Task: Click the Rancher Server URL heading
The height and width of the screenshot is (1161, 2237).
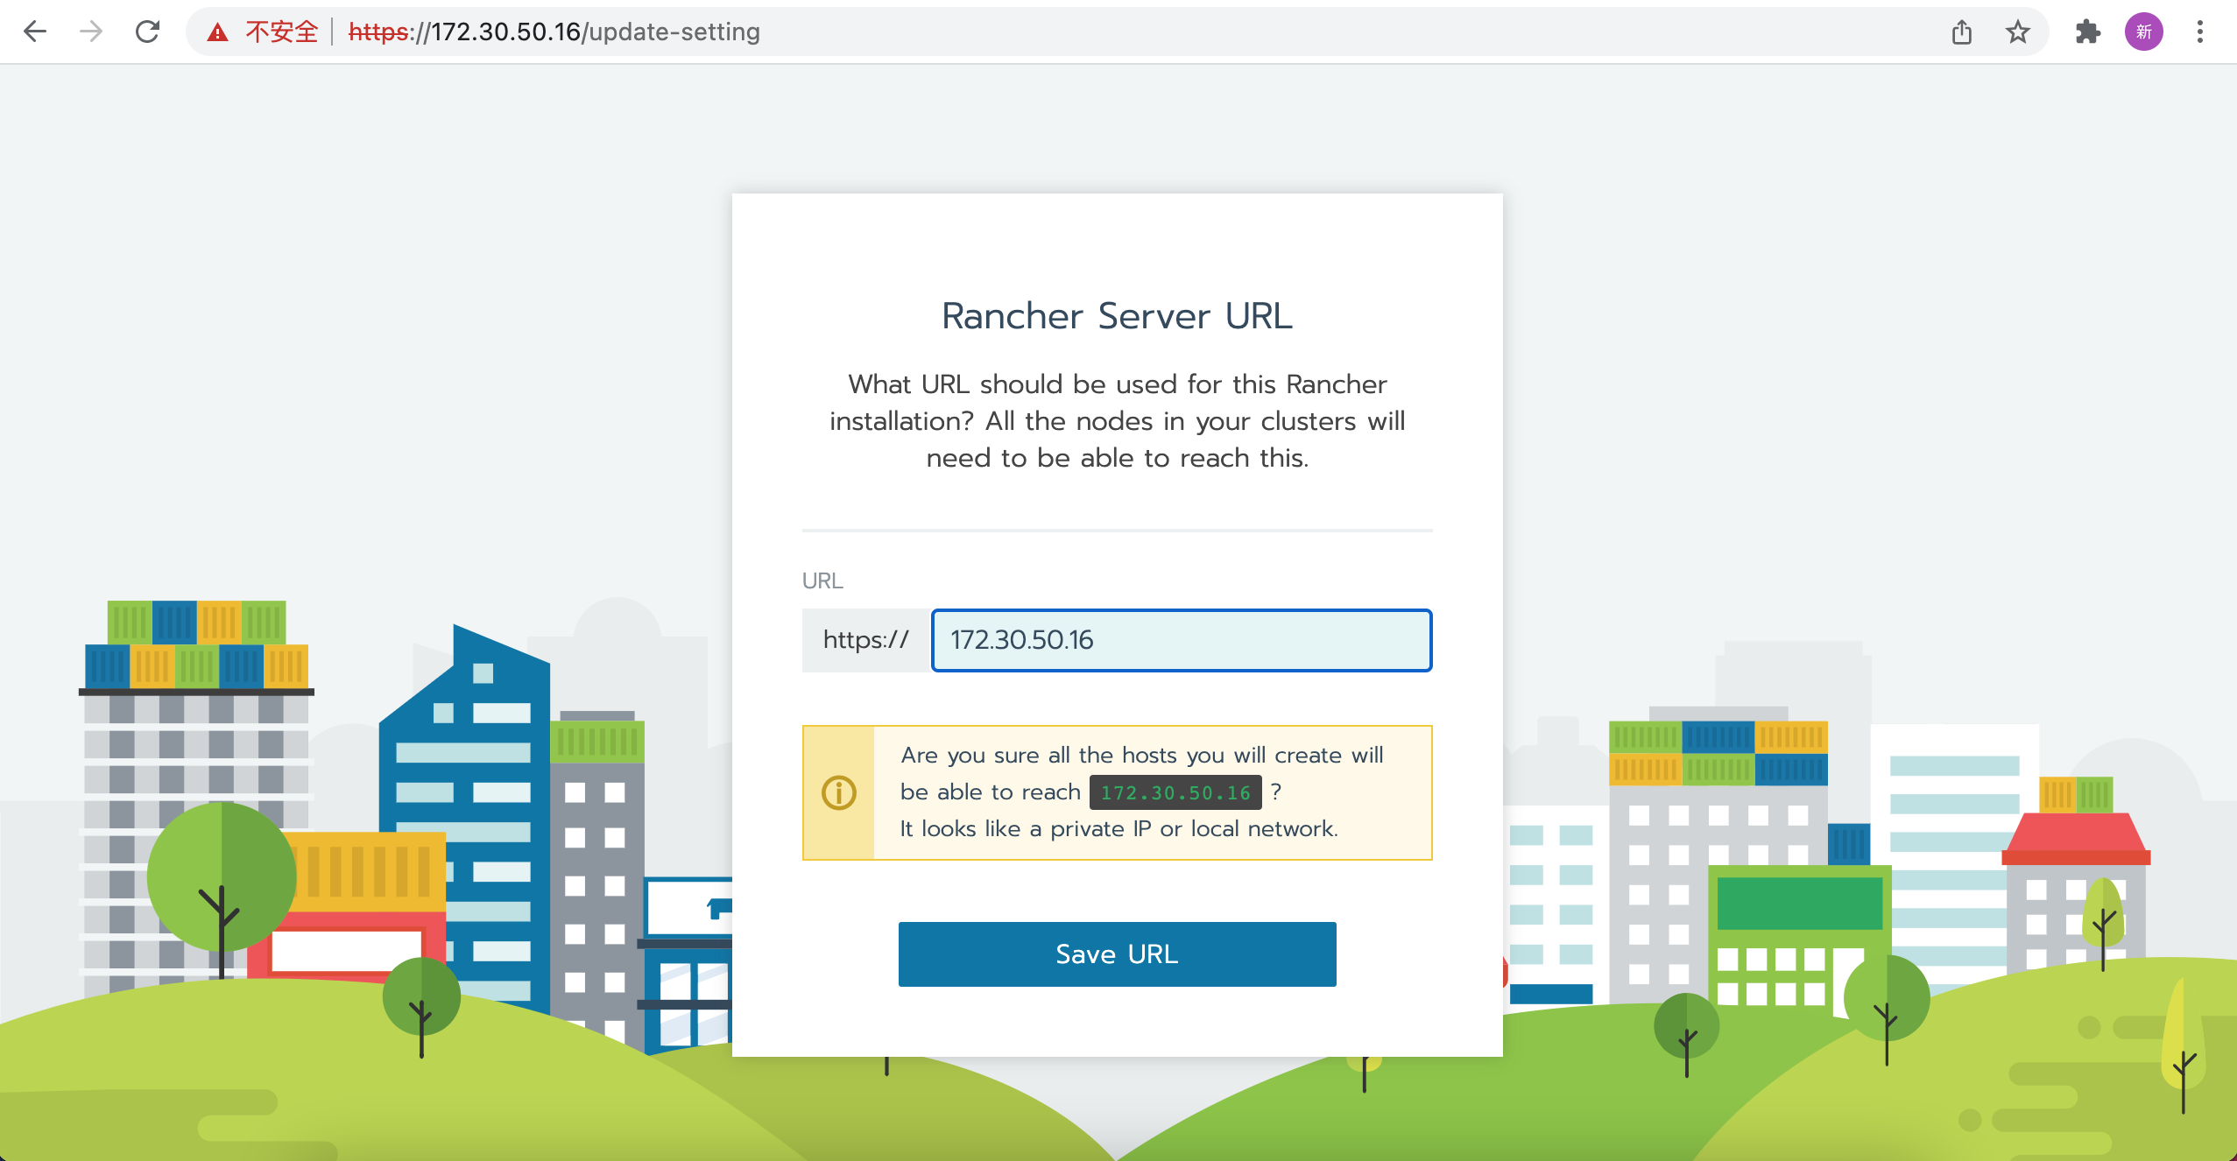Action: (x=1117, y=316)
